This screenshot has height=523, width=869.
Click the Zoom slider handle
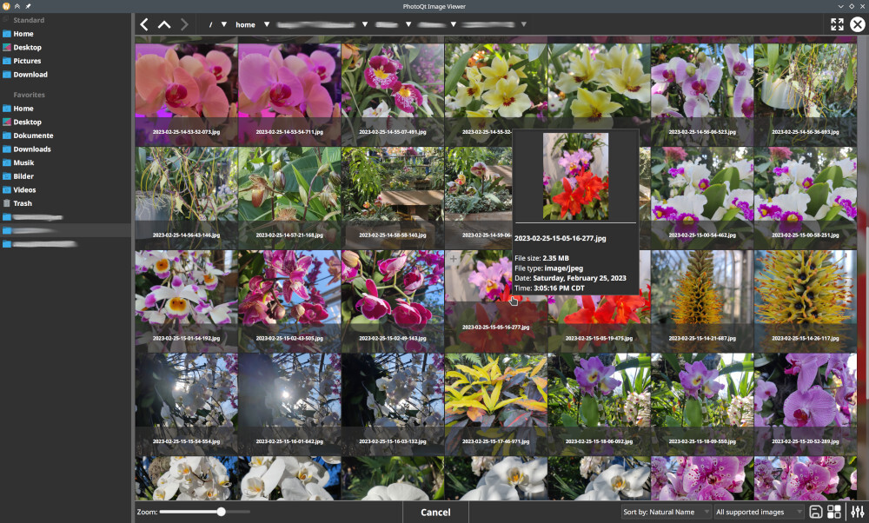click(221, 512)
